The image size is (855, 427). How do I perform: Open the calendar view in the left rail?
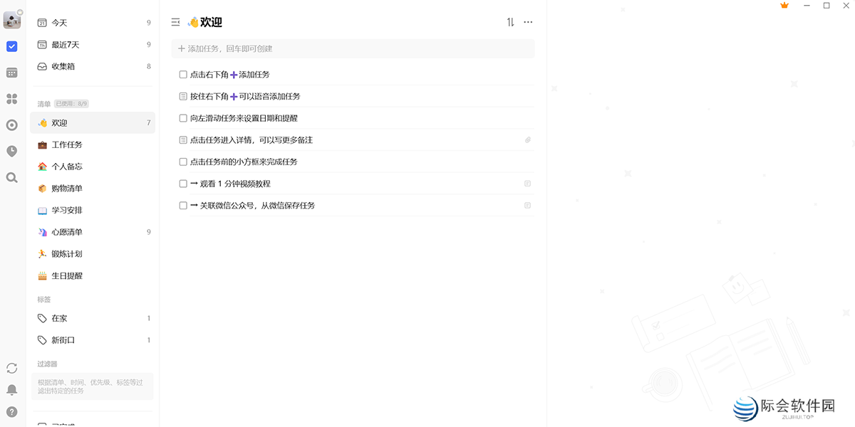click(11, 72)
